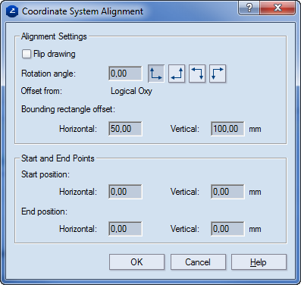Viewport: 301px width, 285px height.
Task: Select the bottom-left origin axis orientation icon
Action: [156, 74]
